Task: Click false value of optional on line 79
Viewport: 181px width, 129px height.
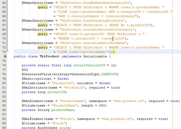Action: pos(62,79)
